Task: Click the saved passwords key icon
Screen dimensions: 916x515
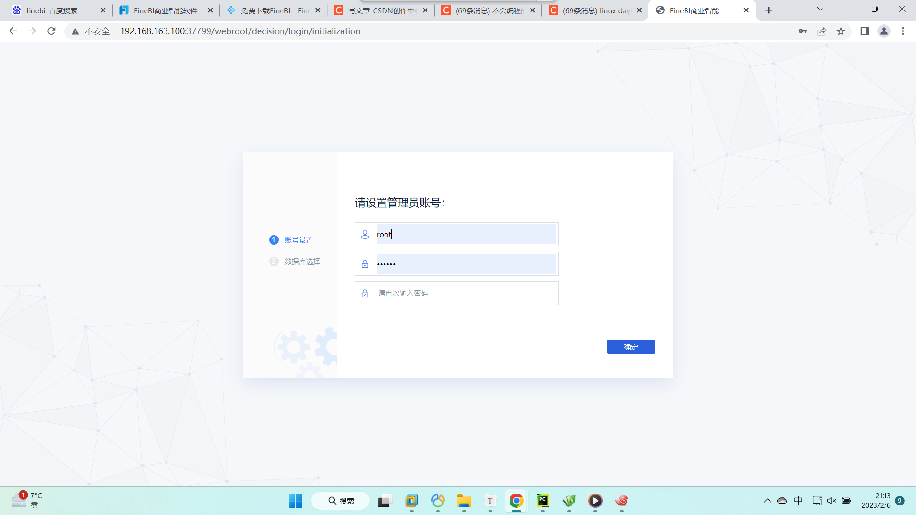Action: coord(802,31)
